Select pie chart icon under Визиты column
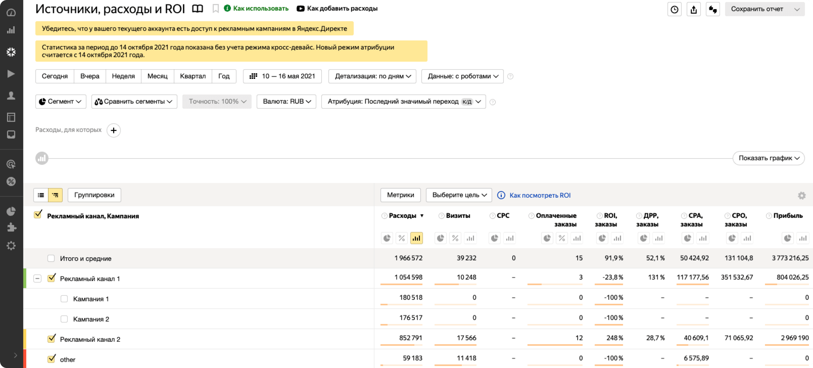This screenshot has width=813, height=368. [440, 238]
